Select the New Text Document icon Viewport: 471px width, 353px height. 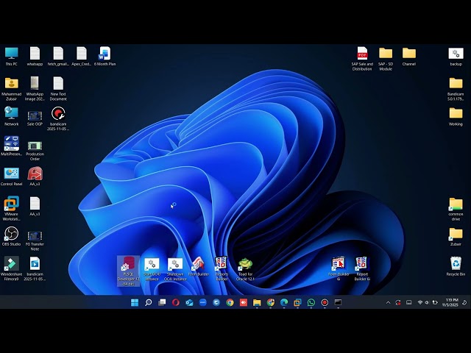click(x=58, y=89)
